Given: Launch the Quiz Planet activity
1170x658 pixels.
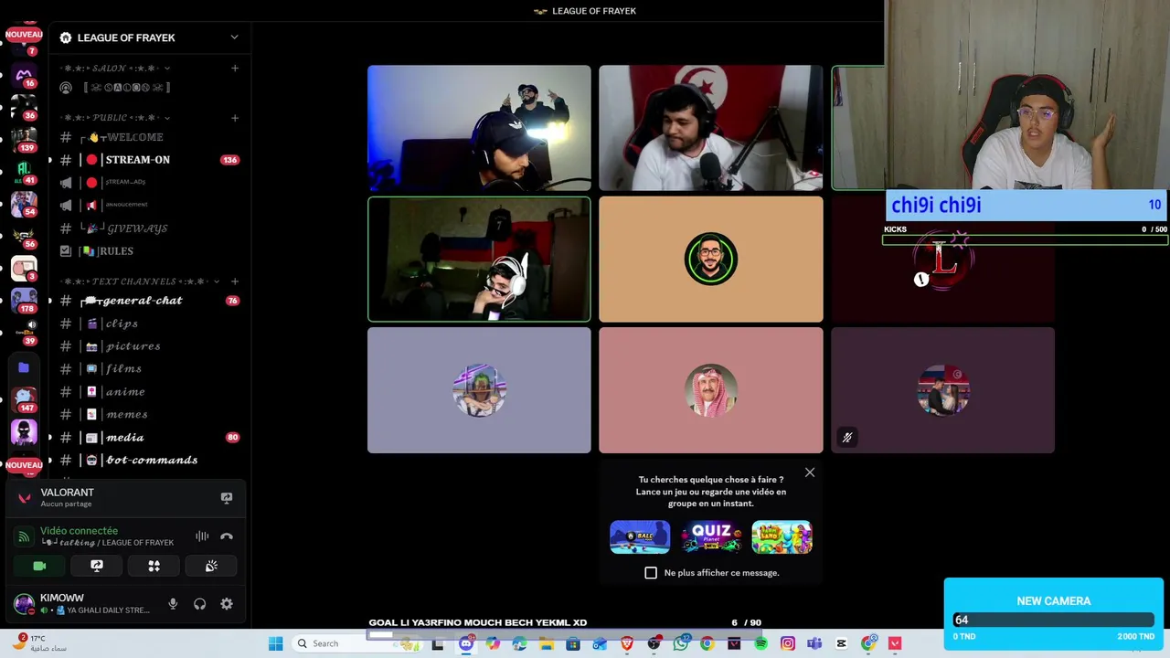Looking at the screenshot, I should (x=711, y=537).
